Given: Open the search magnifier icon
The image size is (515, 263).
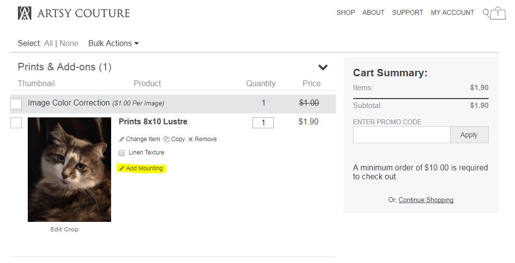Looking at the screenshot, I should (486, 12).
